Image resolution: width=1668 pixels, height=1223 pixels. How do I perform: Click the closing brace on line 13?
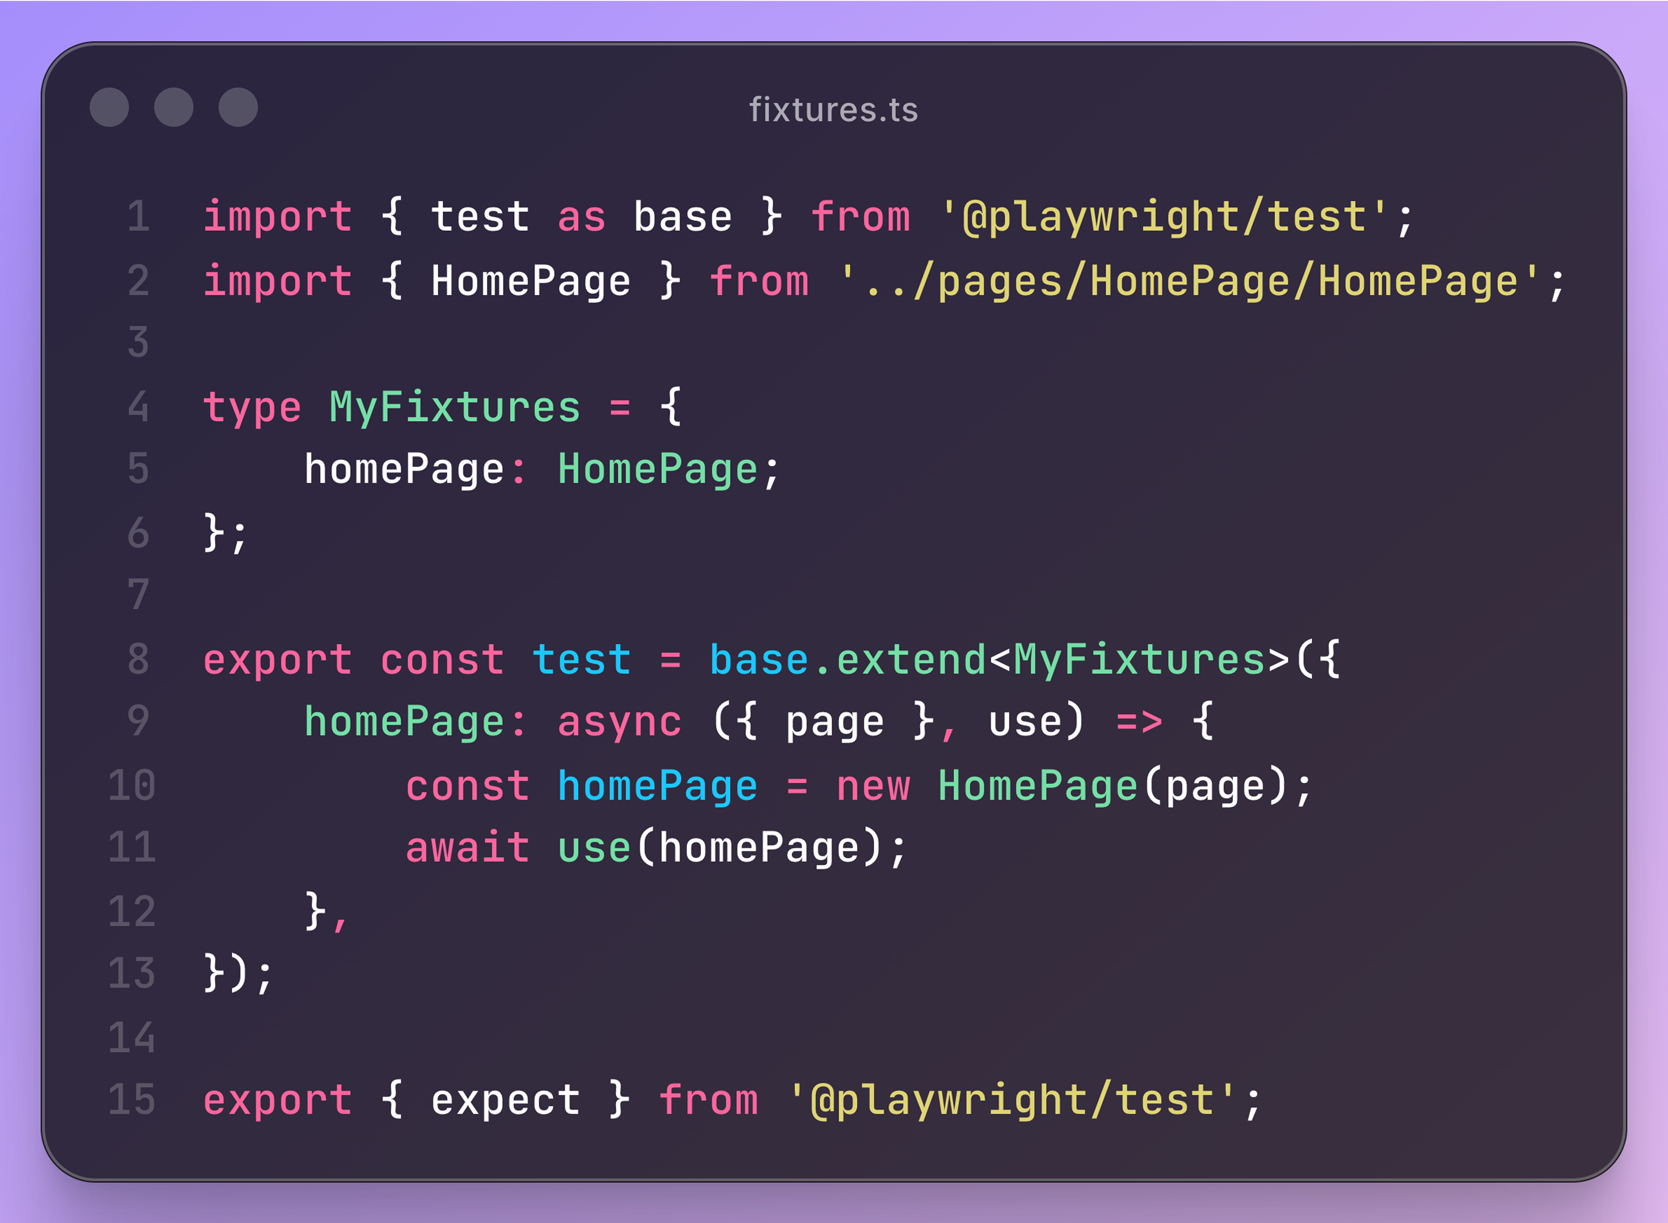coord(213,973)
